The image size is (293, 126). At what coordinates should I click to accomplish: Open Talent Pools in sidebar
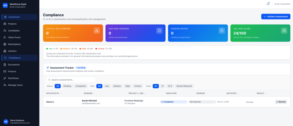14,37
